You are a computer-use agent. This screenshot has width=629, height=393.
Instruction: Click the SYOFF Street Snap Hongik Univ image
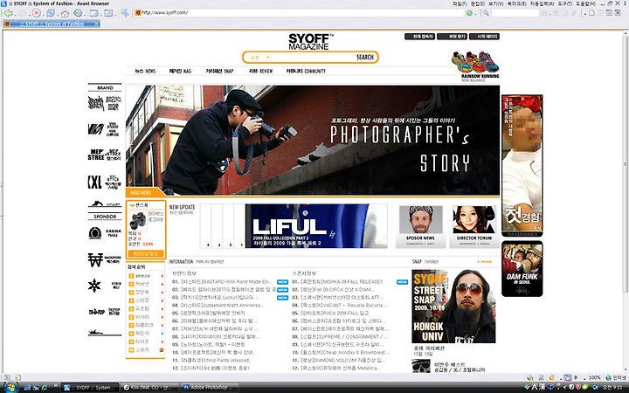[453, 307]
